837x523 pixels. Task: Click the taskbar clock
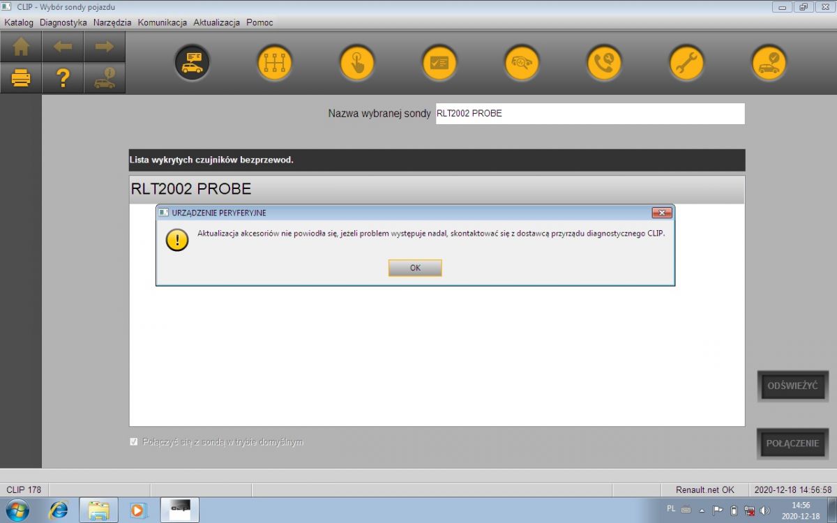801,510
